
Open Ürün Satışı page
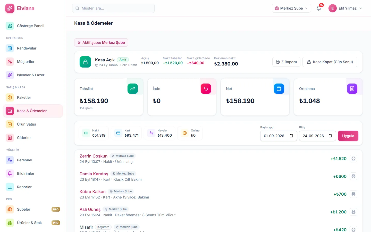coord(33,124)
